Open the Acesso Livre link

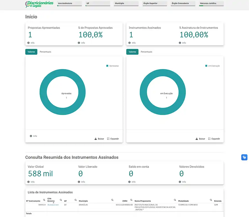click(53, 205)
